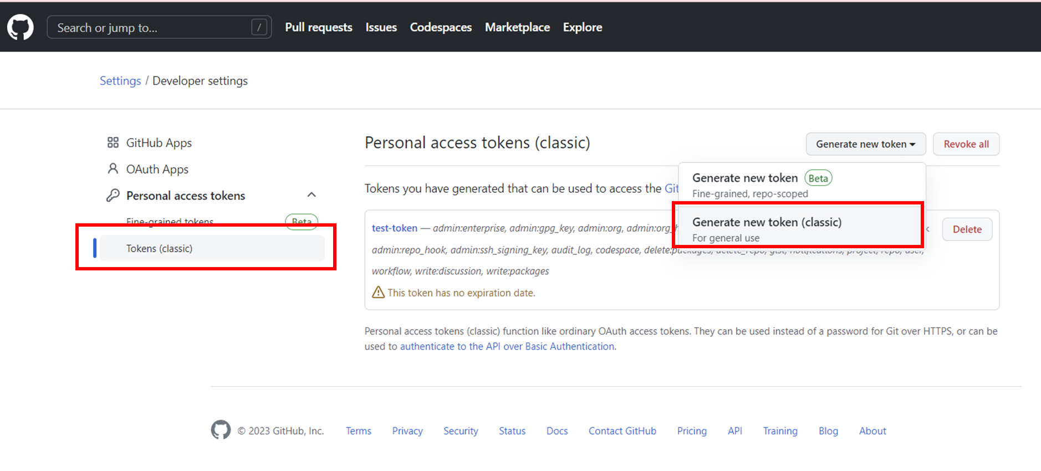Focus the Search or jump to field
Image resolution: width=1041 pixels, height=471 pixels.
pos(159,27)
